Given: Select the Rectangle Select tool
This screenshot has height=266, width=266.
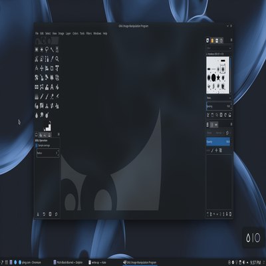Looking at the screenshot, I should (x=37, y=49).
